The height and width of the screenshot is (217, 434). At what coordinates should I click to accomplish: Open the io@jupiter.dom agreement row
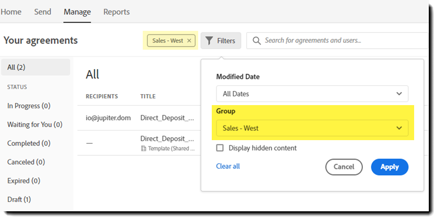[108, 118]
